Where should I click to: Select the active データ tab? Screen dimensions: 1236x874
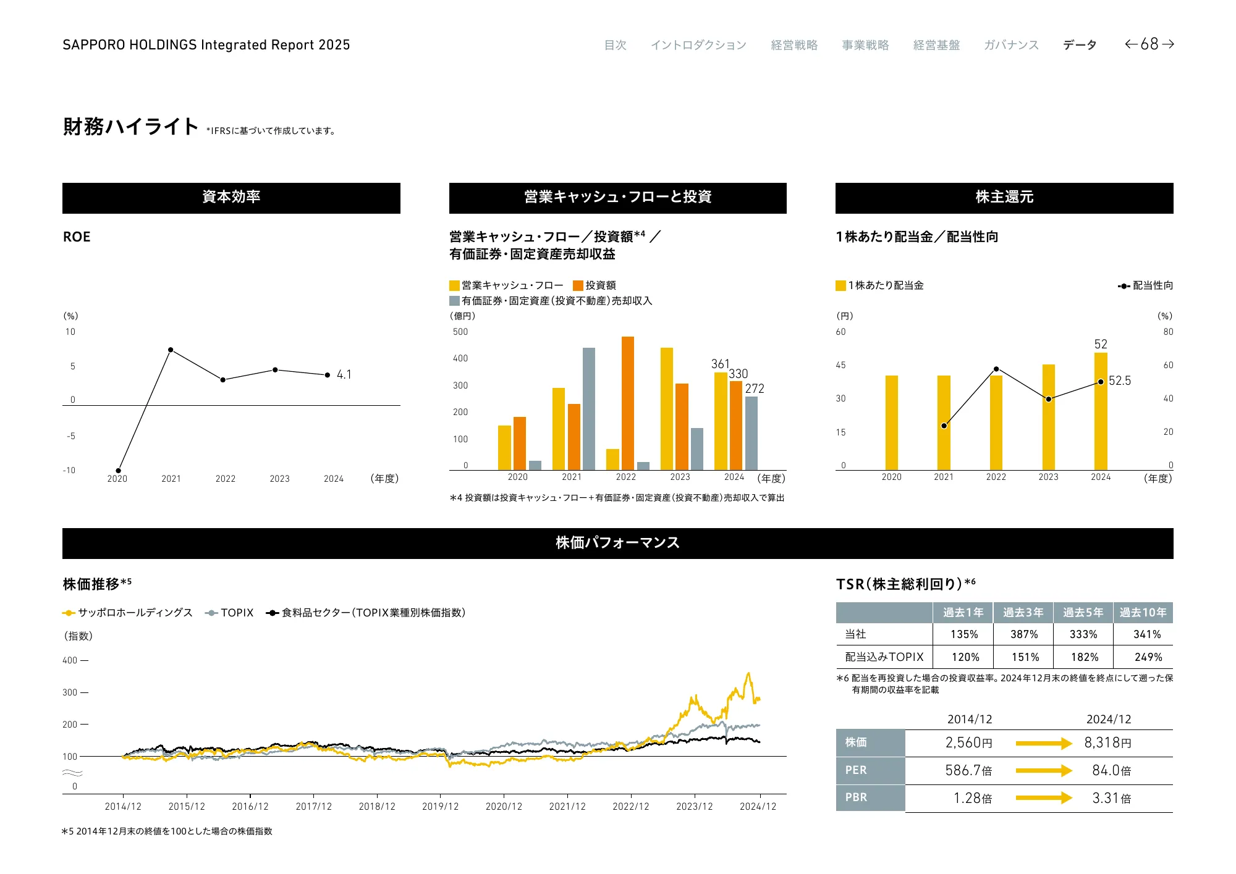(1080, 45)
